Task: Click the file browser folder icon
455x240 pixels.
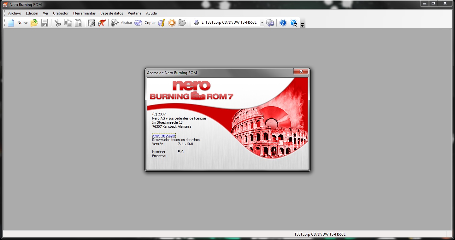Action: pos(182,23)
